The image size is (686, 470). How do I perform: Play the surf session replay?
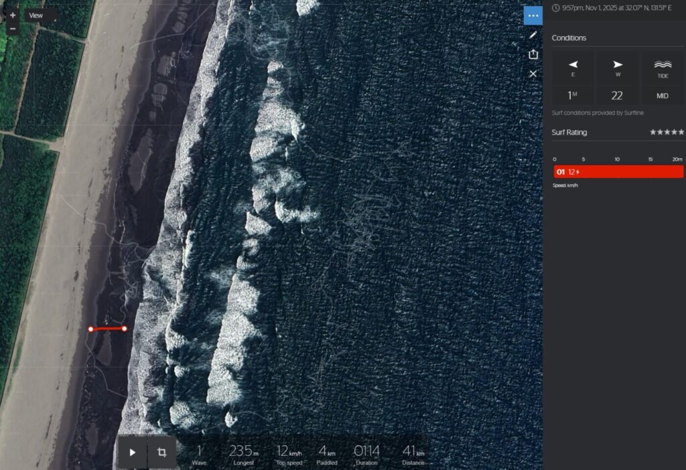(x=133, y=453)
